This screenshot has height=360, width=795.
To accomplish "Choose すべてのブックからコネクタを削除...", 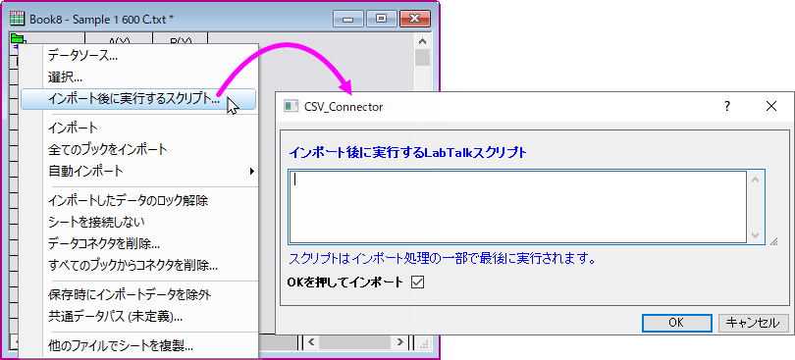I will 138,265.
